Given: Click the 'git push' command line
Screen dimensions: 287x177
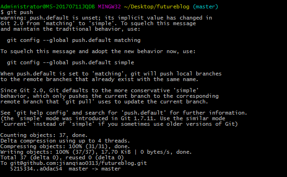Looking at the screenshot, I should [x=17, y=12].
